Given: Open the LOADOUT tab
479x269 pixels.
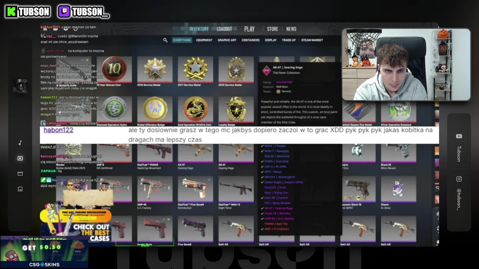Looking at the screenshot, I should click(224, 29).
